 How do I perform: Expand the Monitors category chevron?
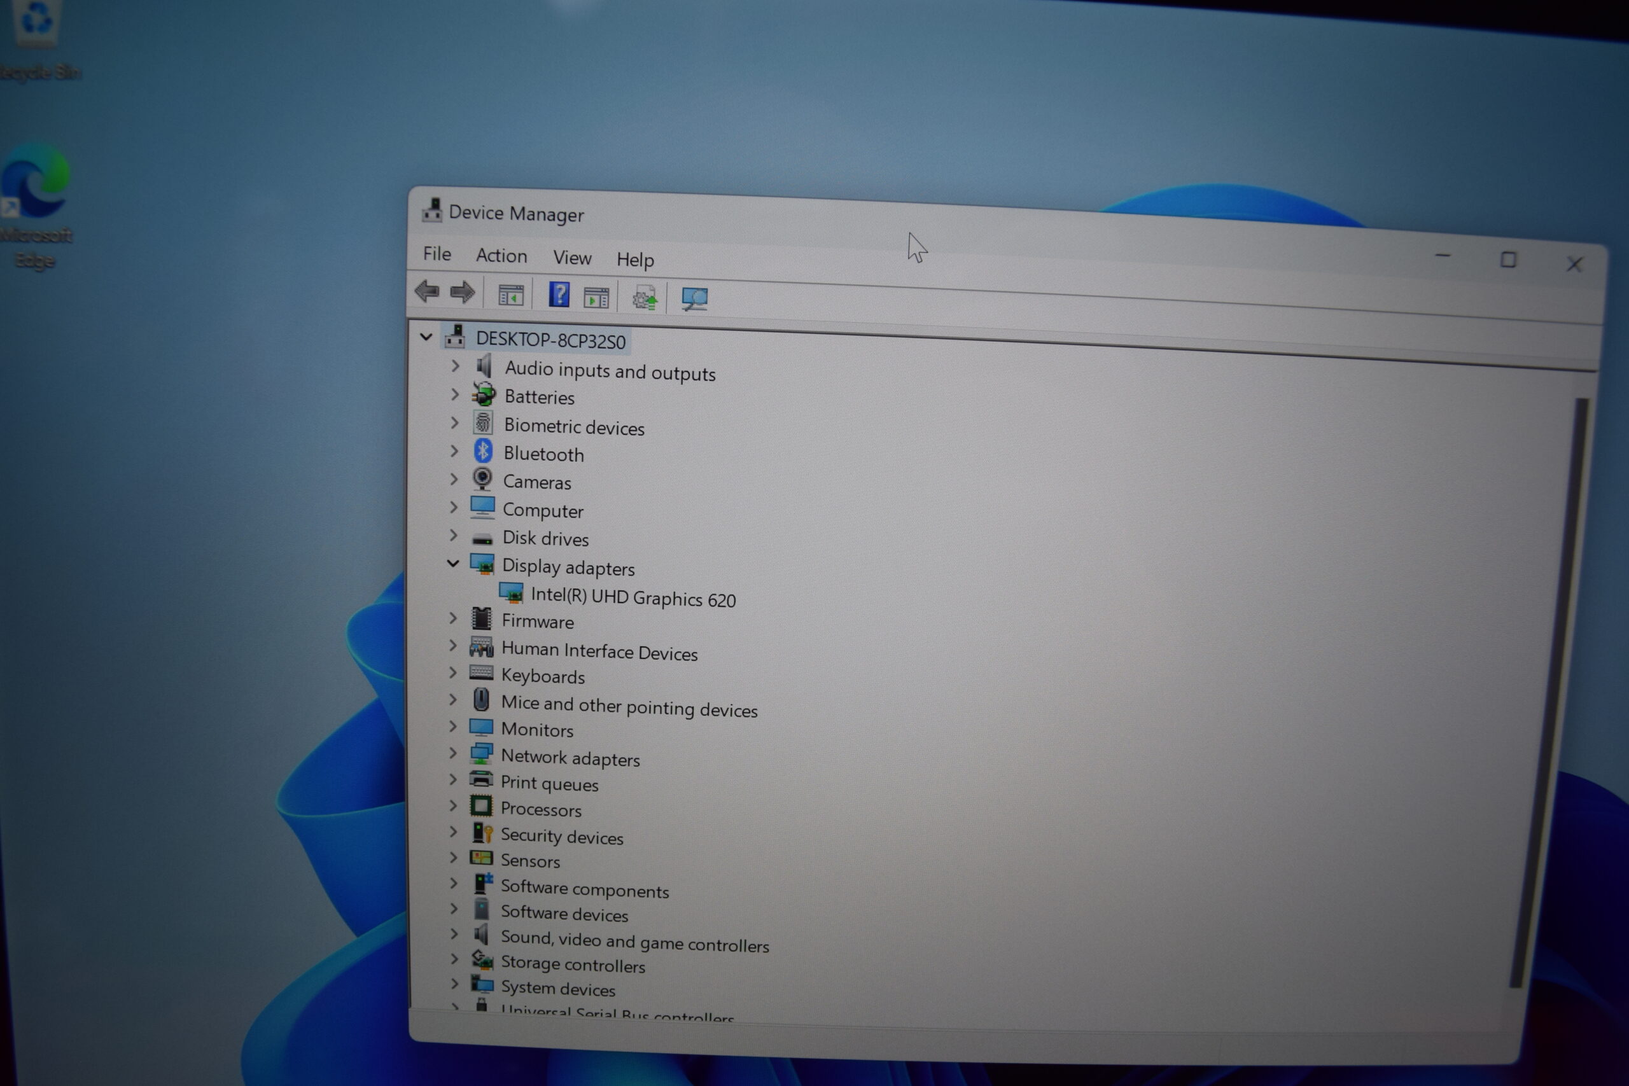(x=453, y=726)
